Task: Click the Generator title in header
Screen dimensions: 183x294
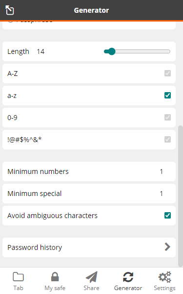Action: (x=91, y=10)
